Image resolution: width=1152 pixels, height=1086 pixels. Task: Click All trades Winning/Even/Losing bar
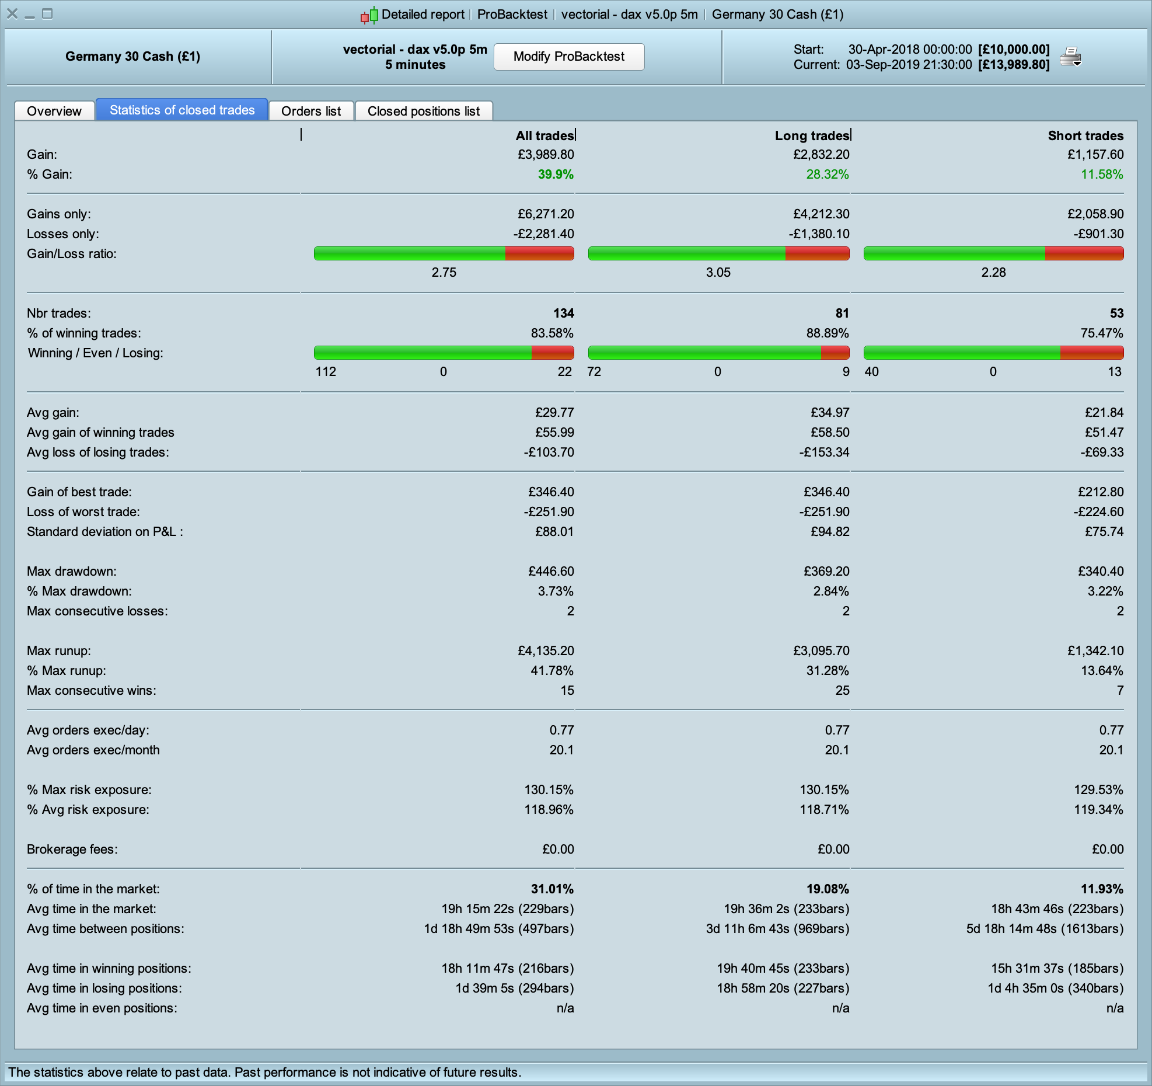tap(444, 353)
